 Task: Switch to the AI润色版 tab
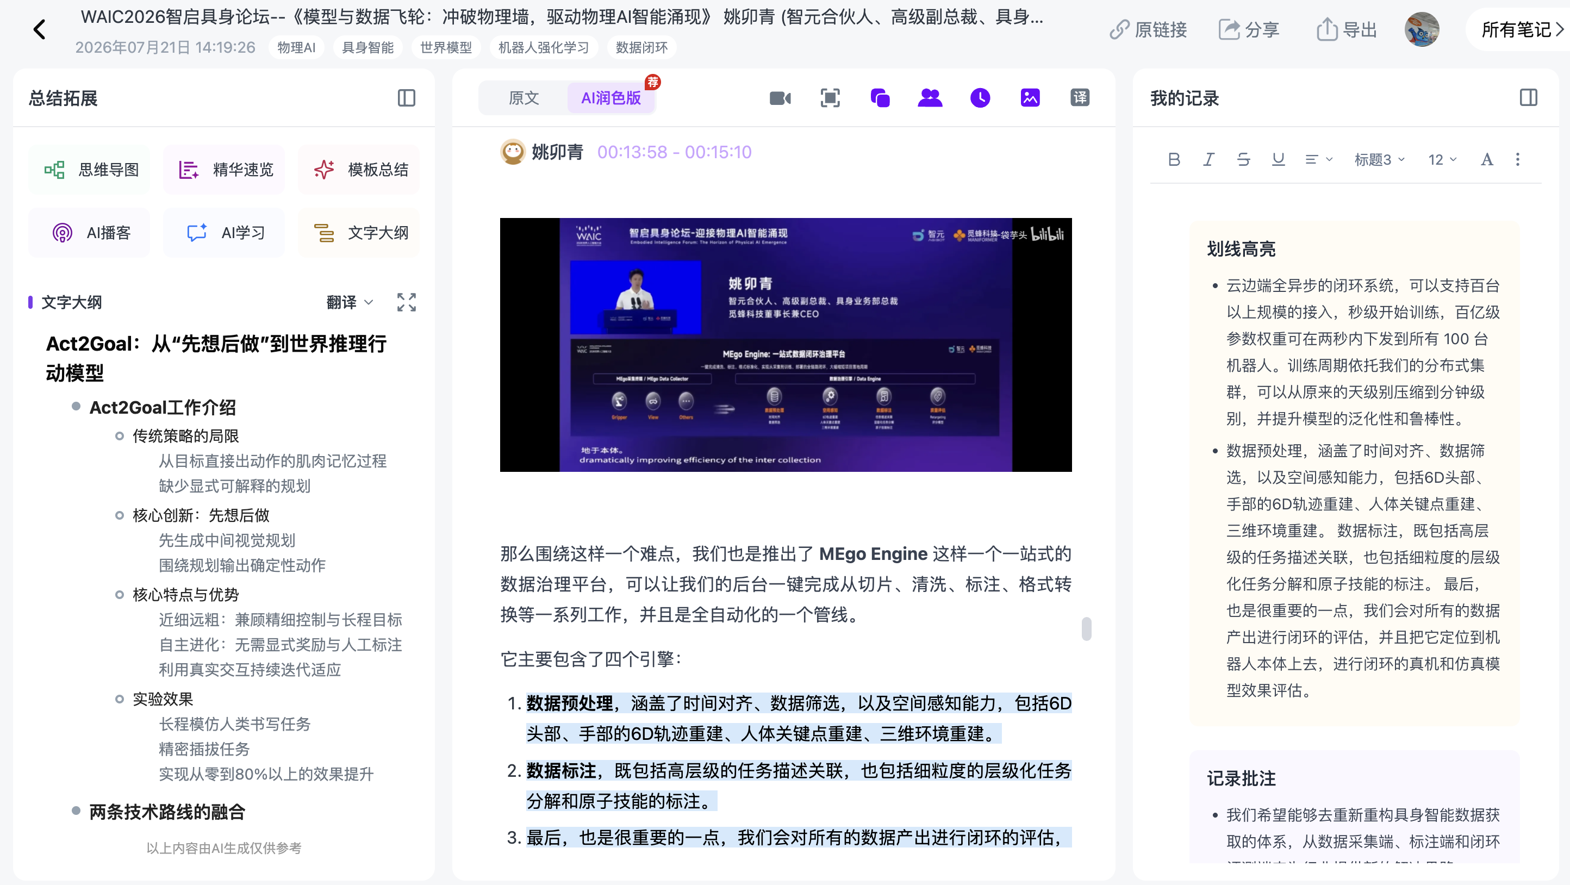coord(610,98)
